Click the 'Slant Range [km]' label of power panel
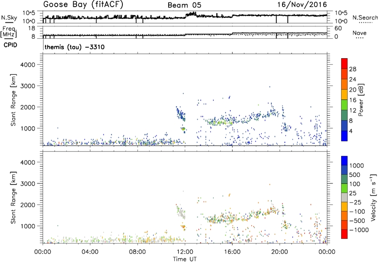Viewport: 378px width, 262px height. pos(13,100)
